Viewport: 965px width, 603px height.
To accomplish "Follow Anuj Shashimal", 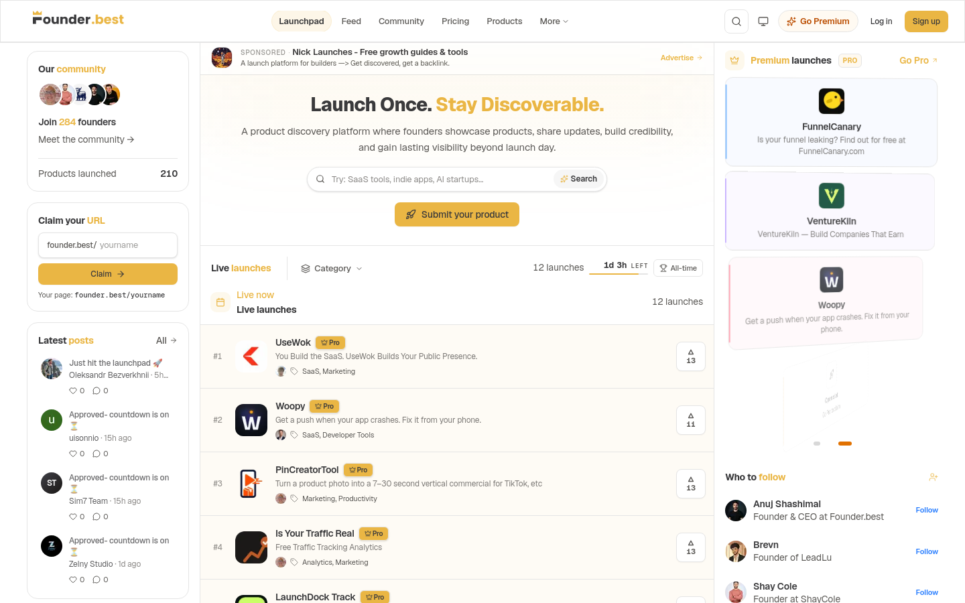I will 927,511.
